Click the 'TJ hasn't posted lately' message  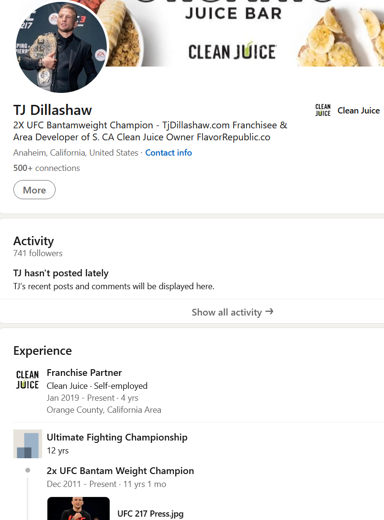tap(61, 273)
